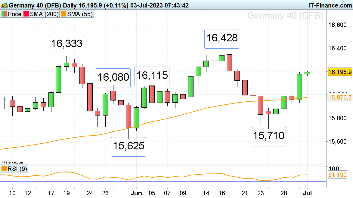Click the 16,333 price annotation box

click(x=67, y=44)
